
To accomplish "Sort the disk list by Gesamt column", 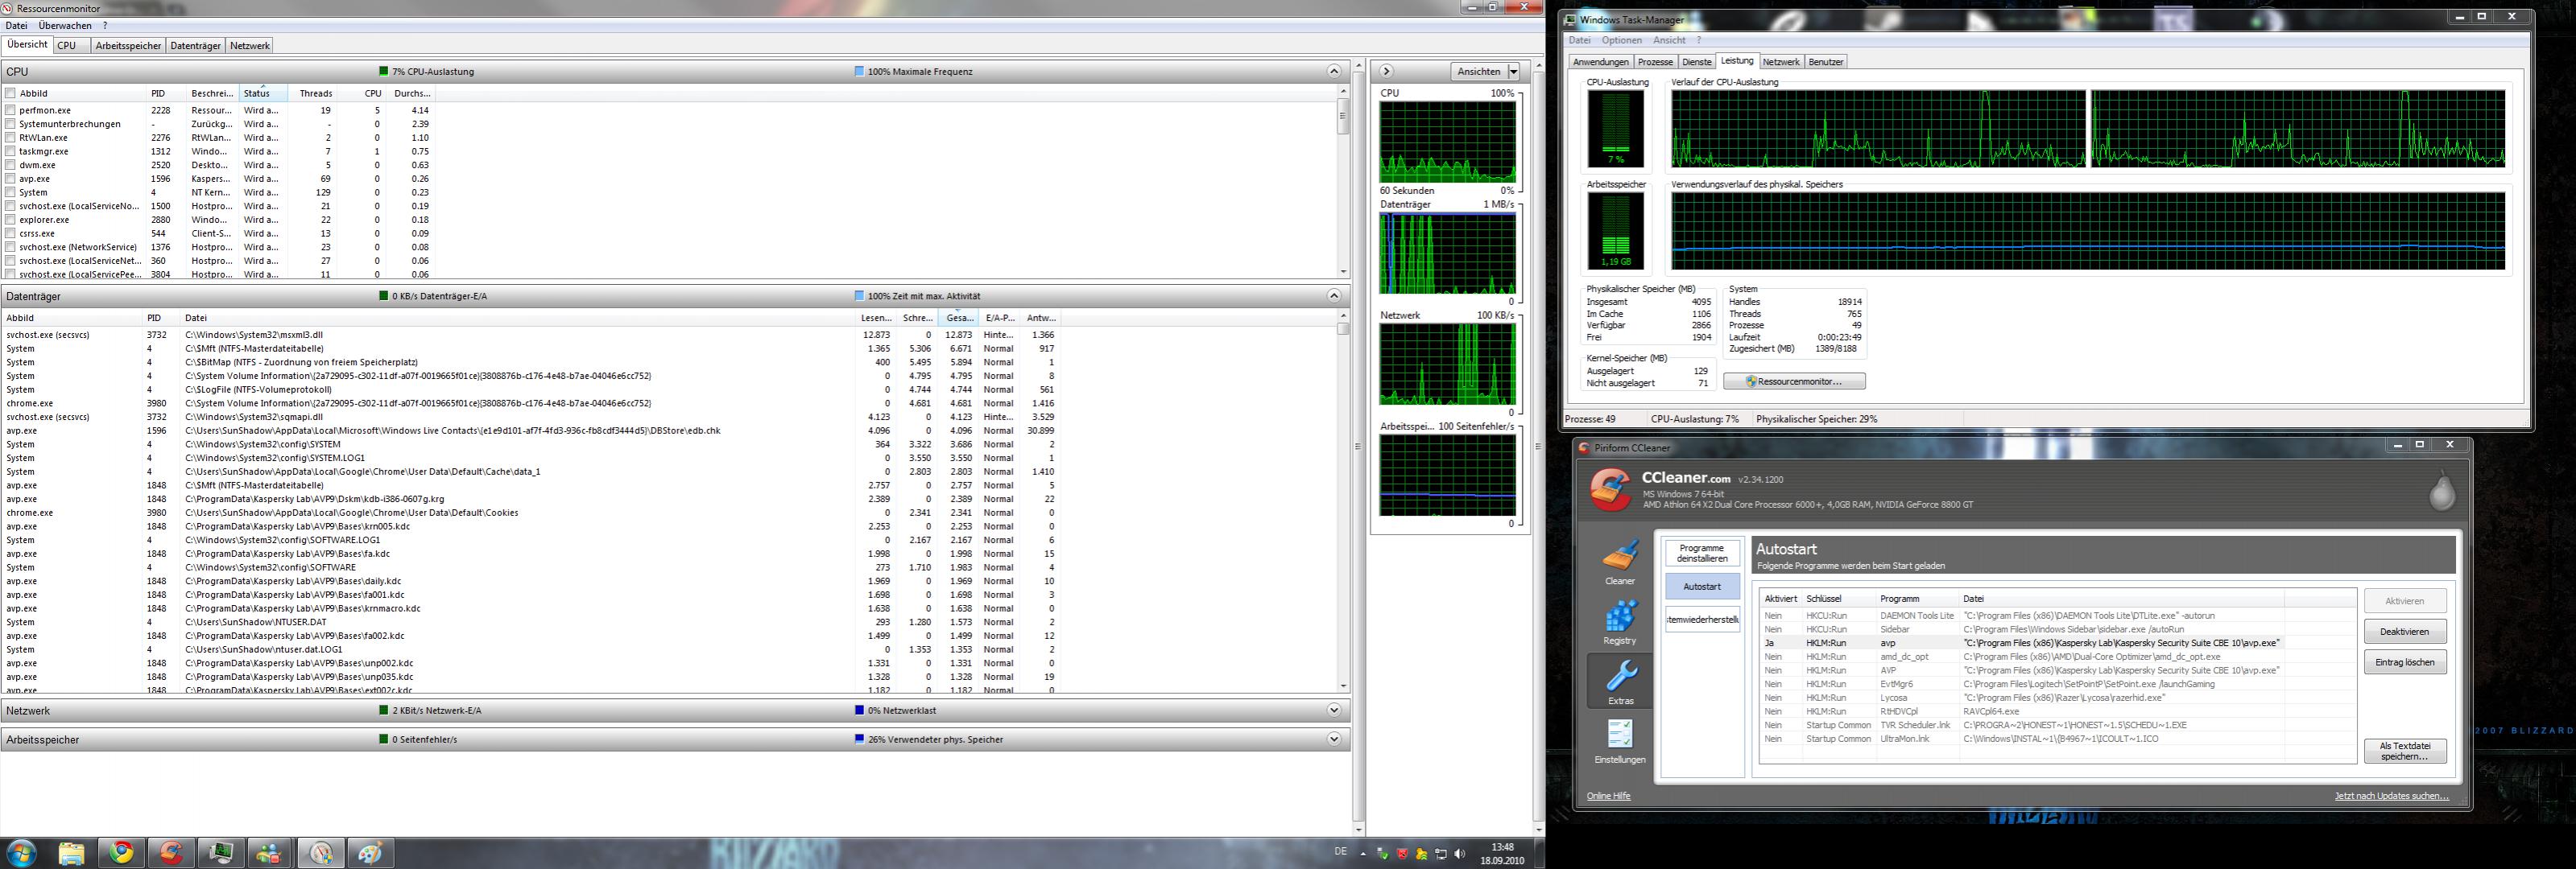I will tap(958, 318).
